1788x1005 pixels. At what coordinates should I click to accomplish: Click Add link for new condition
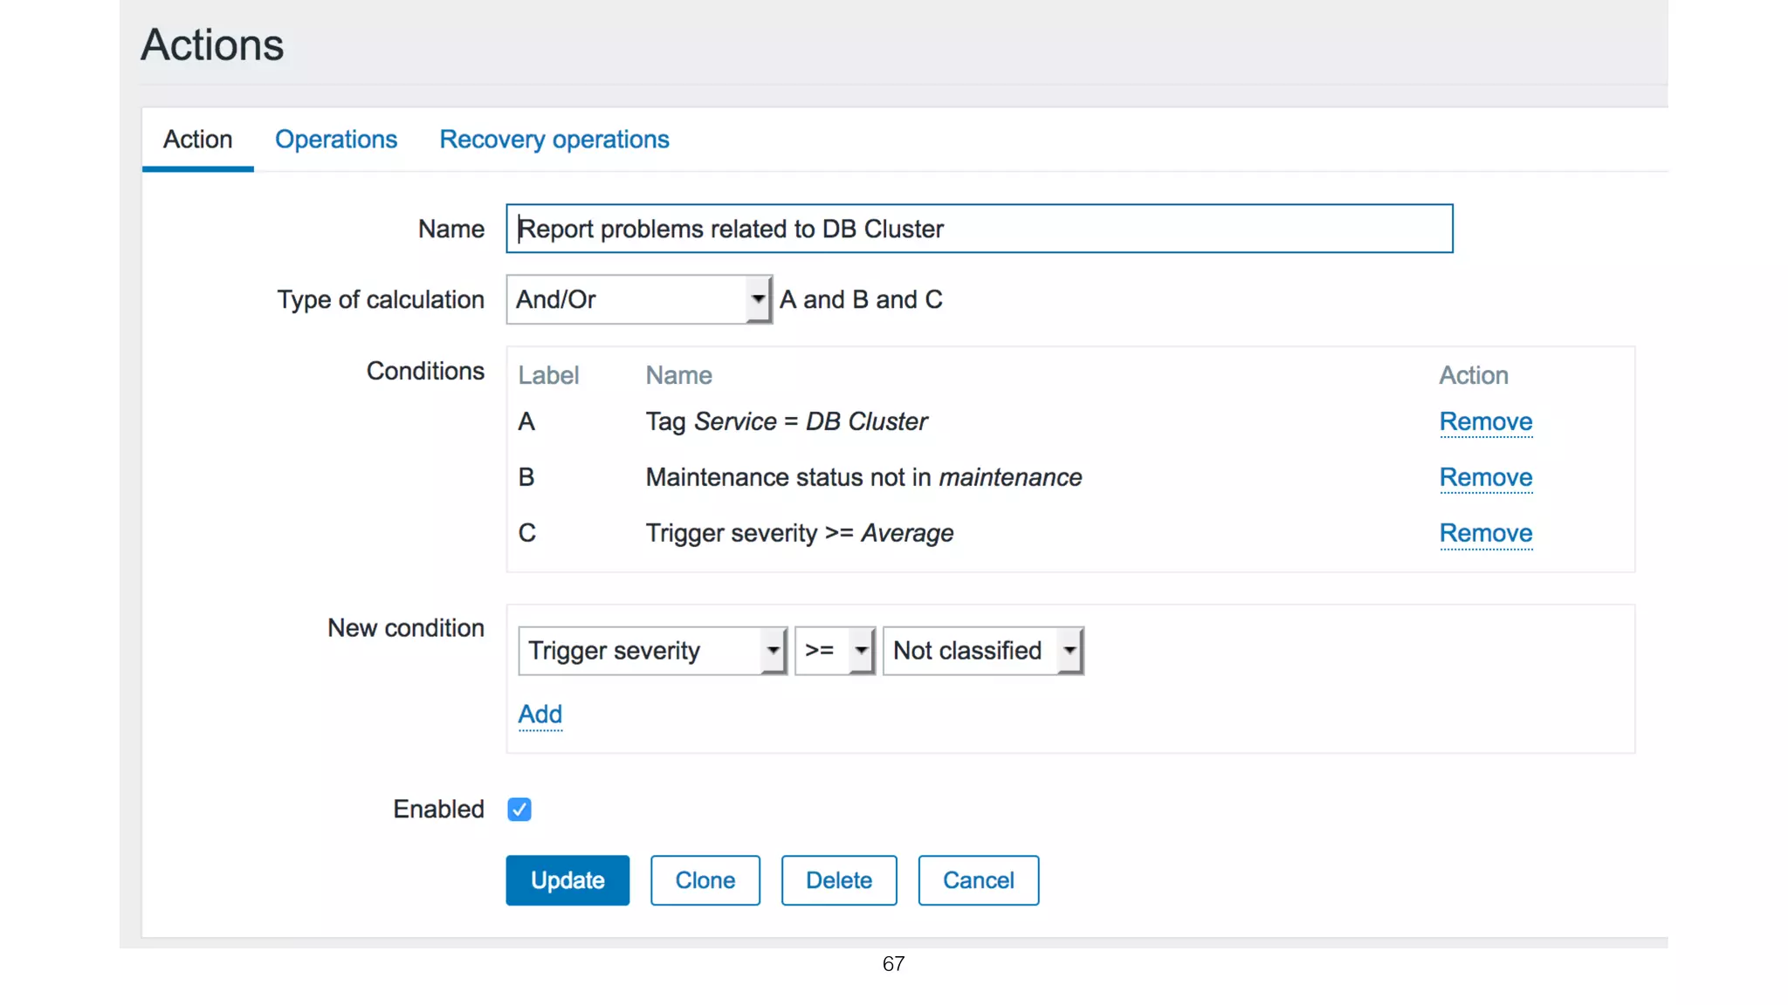pyautogui.click(x=540, y=714)
